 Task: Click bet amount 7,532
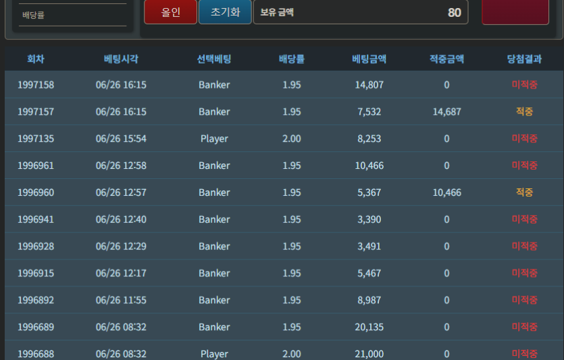coord(369,112)
